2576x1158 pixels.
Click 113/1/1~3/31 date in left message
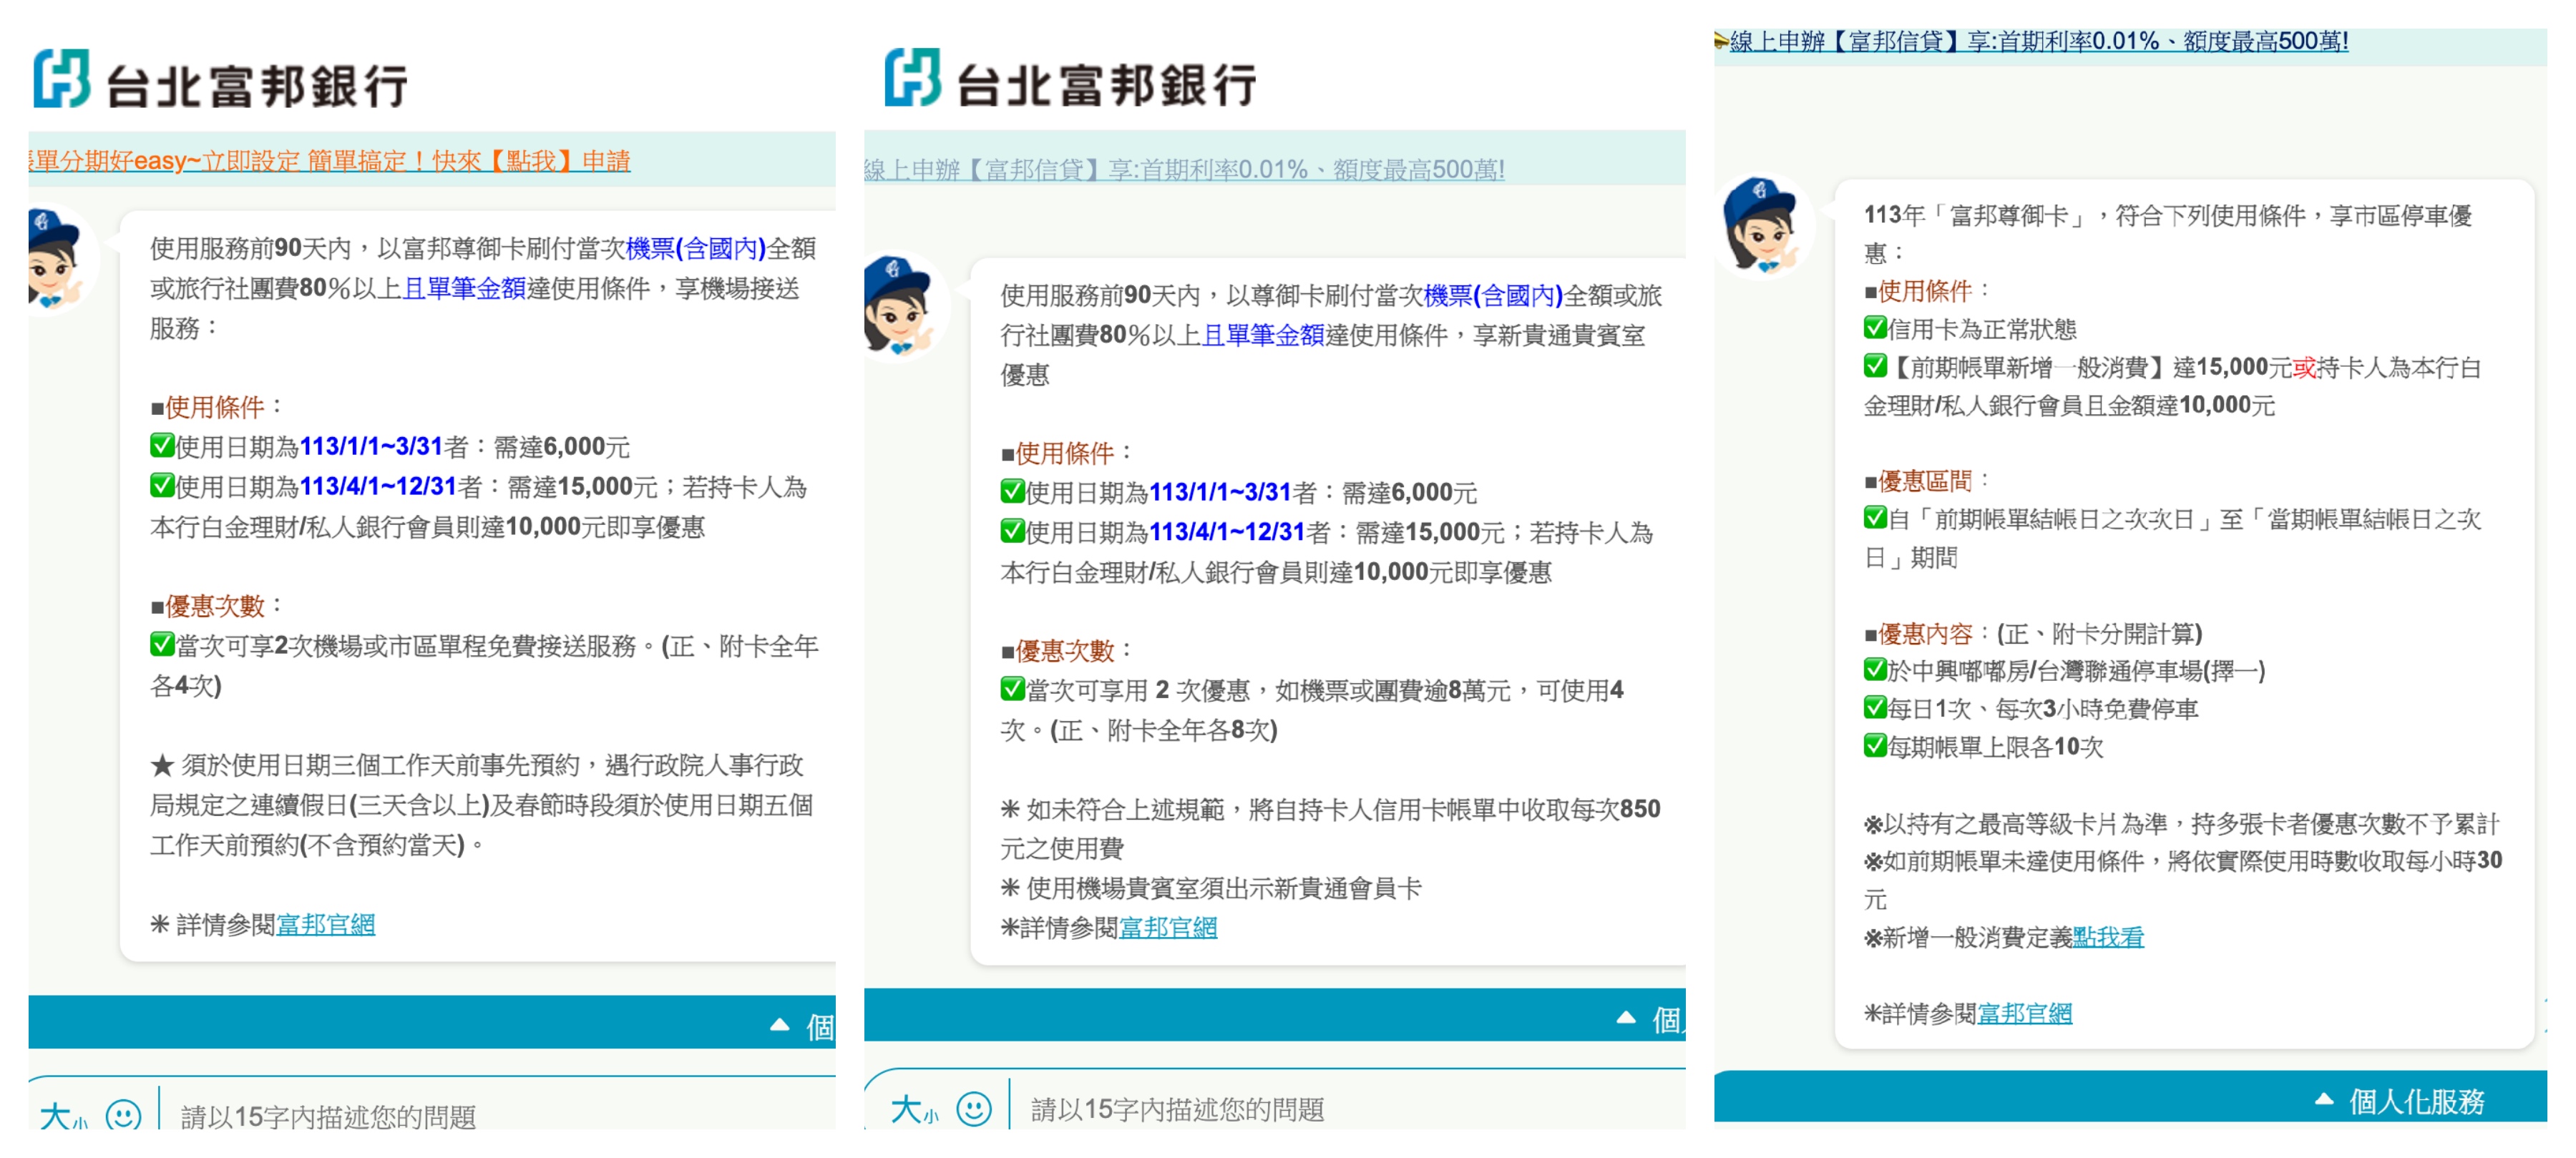tap(371, 446)
